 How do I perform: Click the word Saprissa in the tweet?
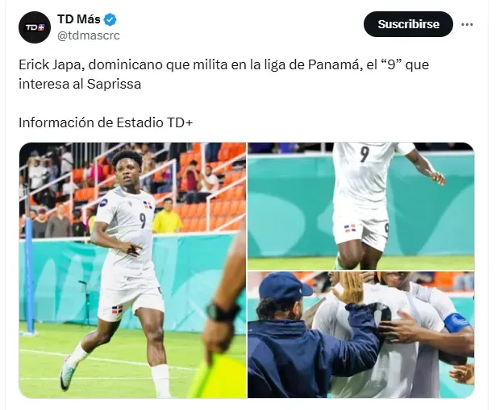(114, 84)
